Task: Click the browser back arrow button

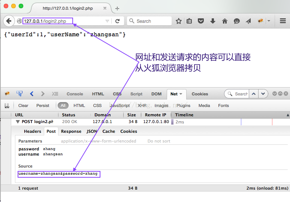Action: [x=9, y=21]
